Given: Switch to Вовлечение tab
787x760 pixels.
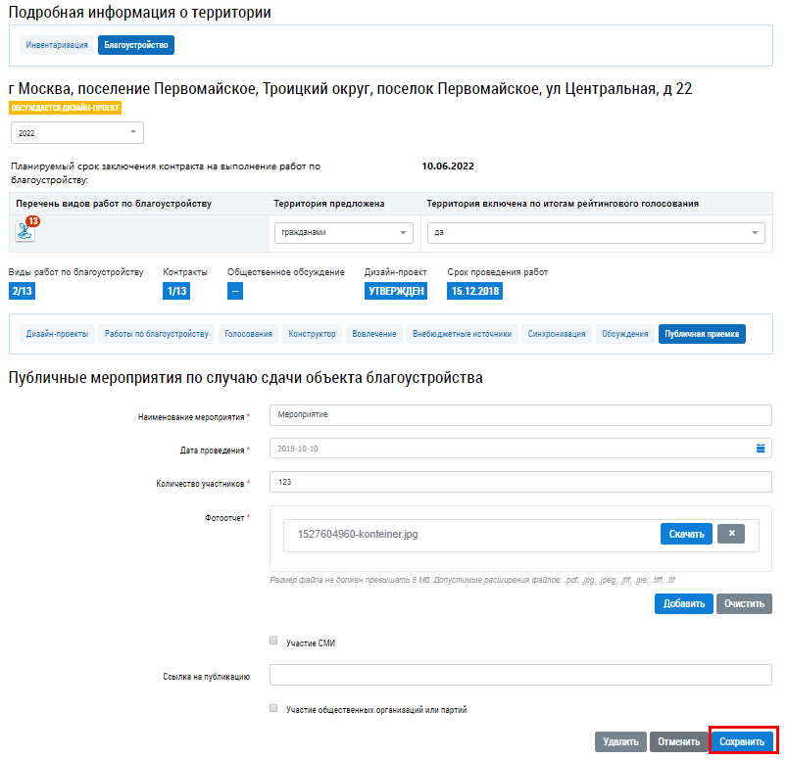Looking at the screenshot, I should (374, 334).
